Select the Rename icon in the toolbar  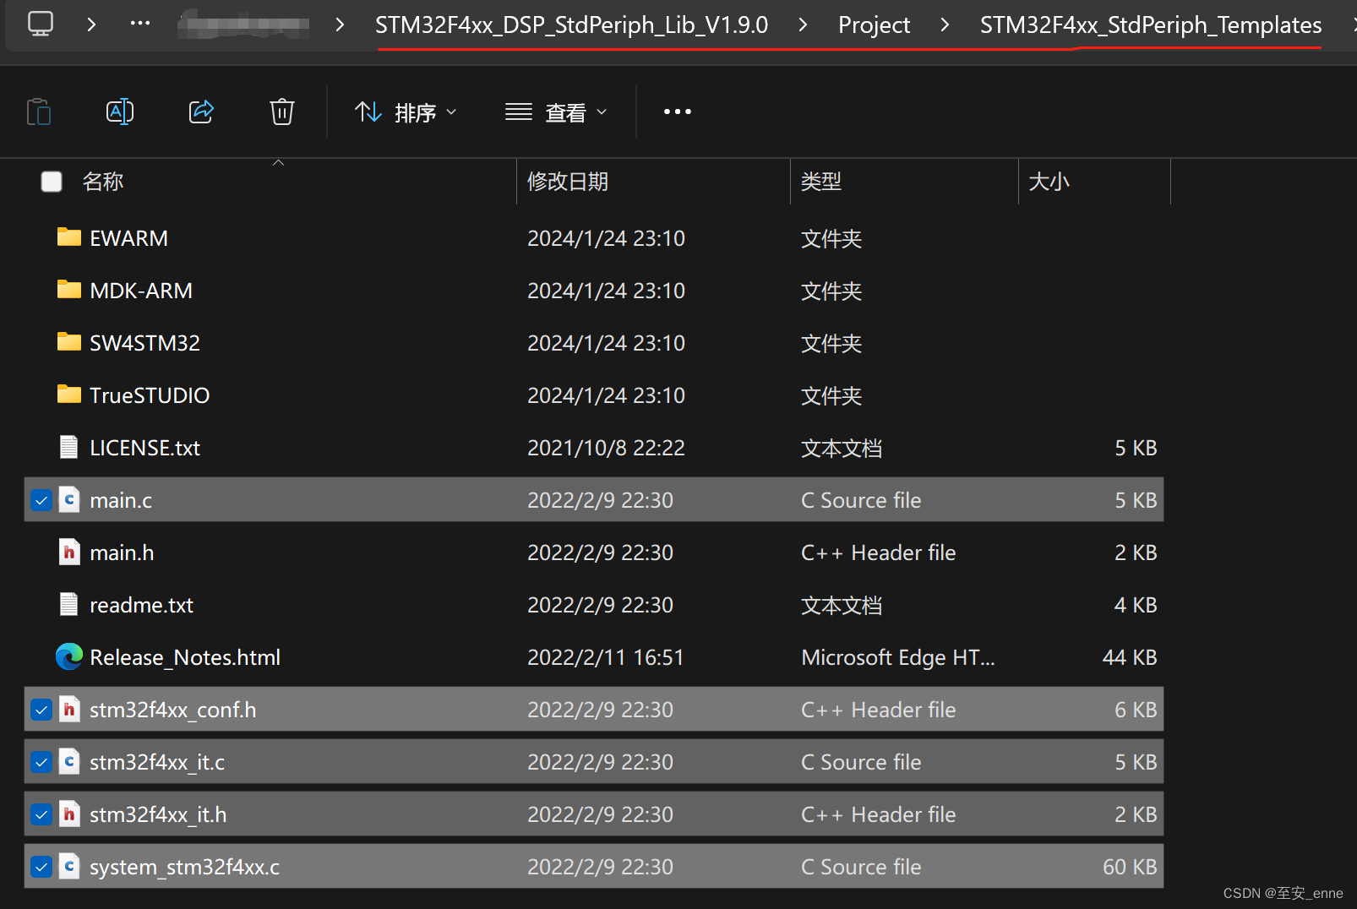click(120, 111)
